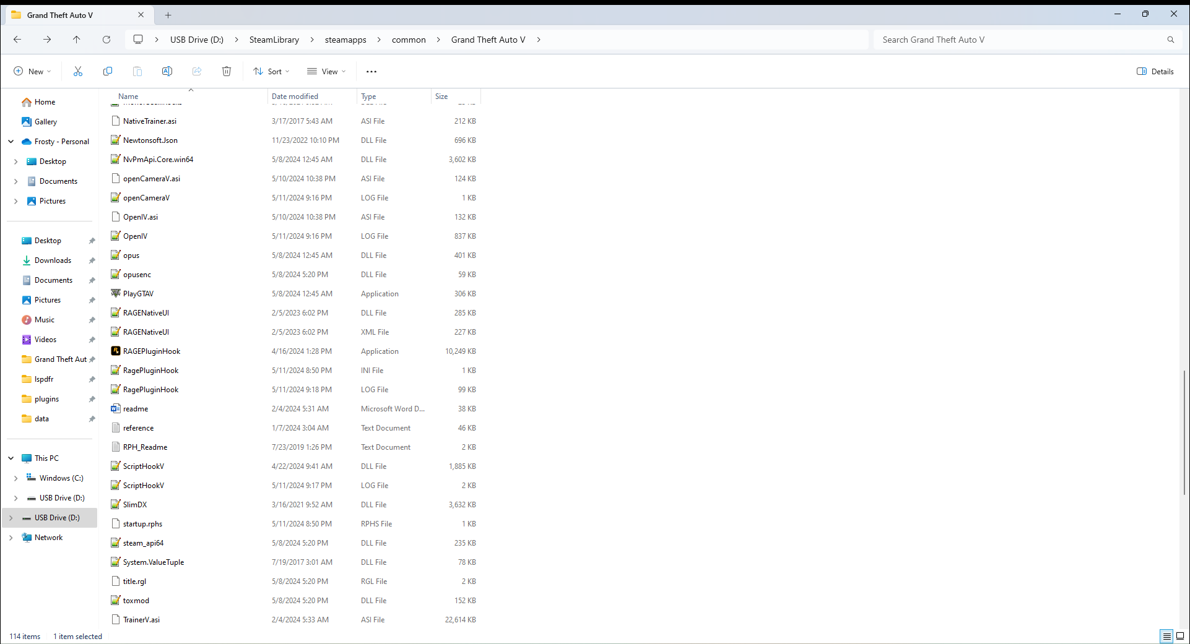Open the View dropdown menu
The height and width of the screenshot is (644, 1190).
[326, 71]
